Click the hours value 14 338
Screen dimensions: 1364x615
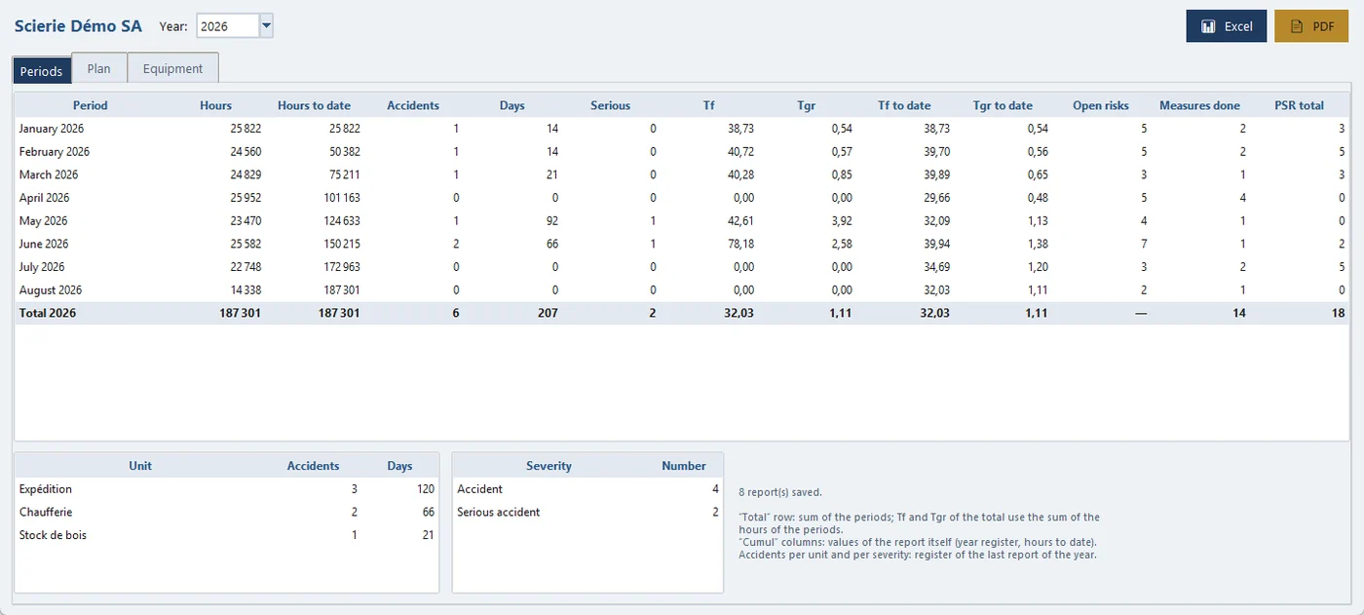point(245,290)
